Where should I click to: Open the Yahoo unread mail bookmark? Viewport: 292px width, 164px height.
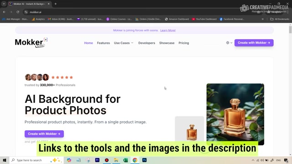(90, 19)
